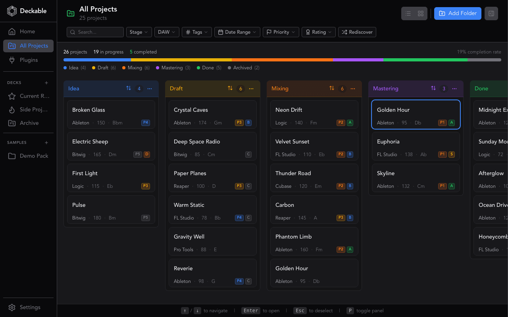The height and width of the screenshot is (317, 508).
Task: Click the blue Idea progress bar segment
Action: click(97, 60)
